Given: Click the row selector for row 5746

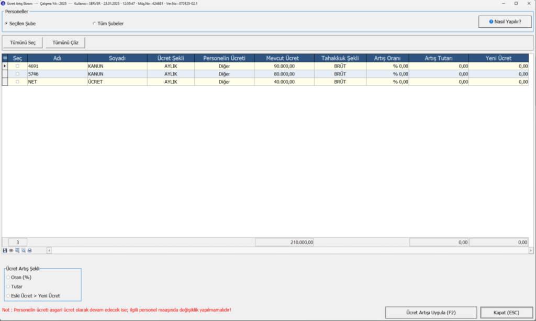Looking at the screenshot, I should pyautogui.click(x=5, y=74).
